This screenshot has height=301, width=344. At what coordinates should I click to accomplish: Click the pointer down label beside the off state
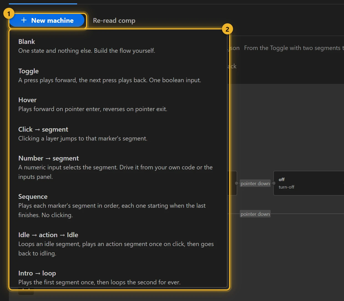click(x=255, y=184)
